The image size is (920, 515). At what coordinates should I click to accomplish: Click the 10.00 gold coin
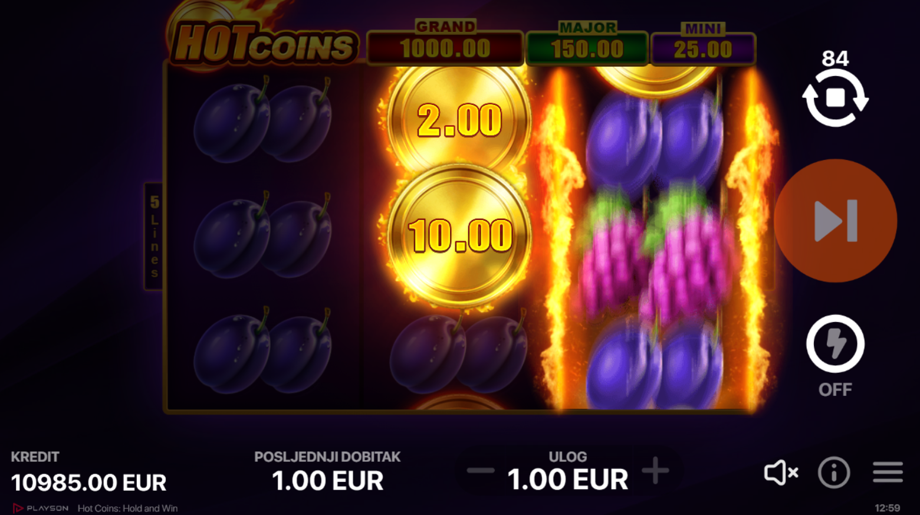(x=459, y=235)
